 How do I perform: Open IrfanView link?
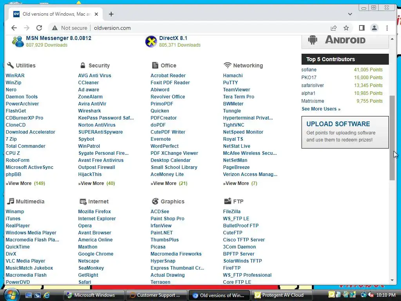tap(161, 225)
